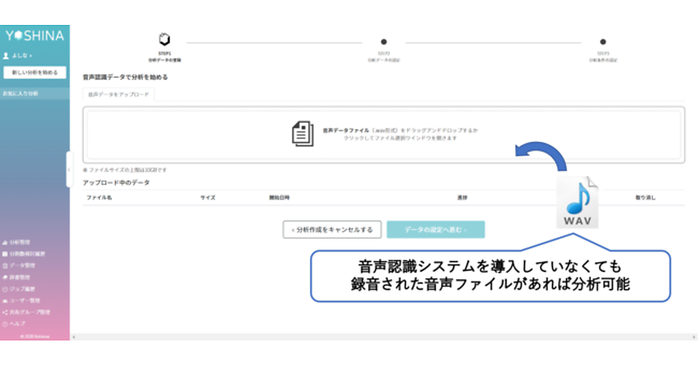Open 共有グループ管理 via the share icon
This screenshot has width=698, height=366.
(x=5, y=312)
